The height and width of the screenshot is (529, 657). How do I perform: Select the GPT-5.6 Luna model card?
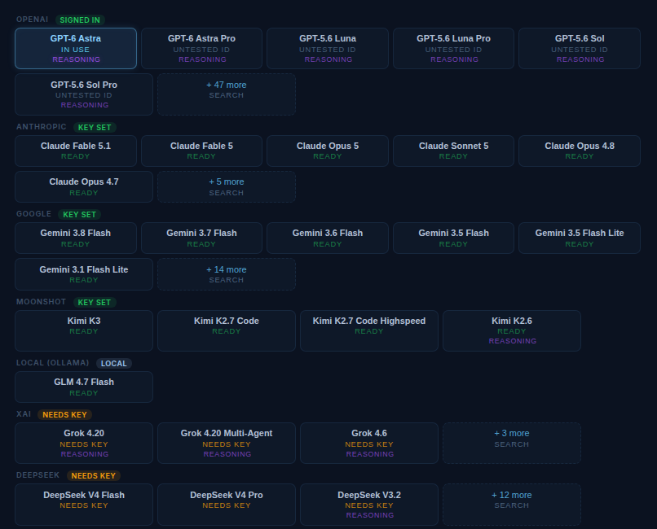328,49
